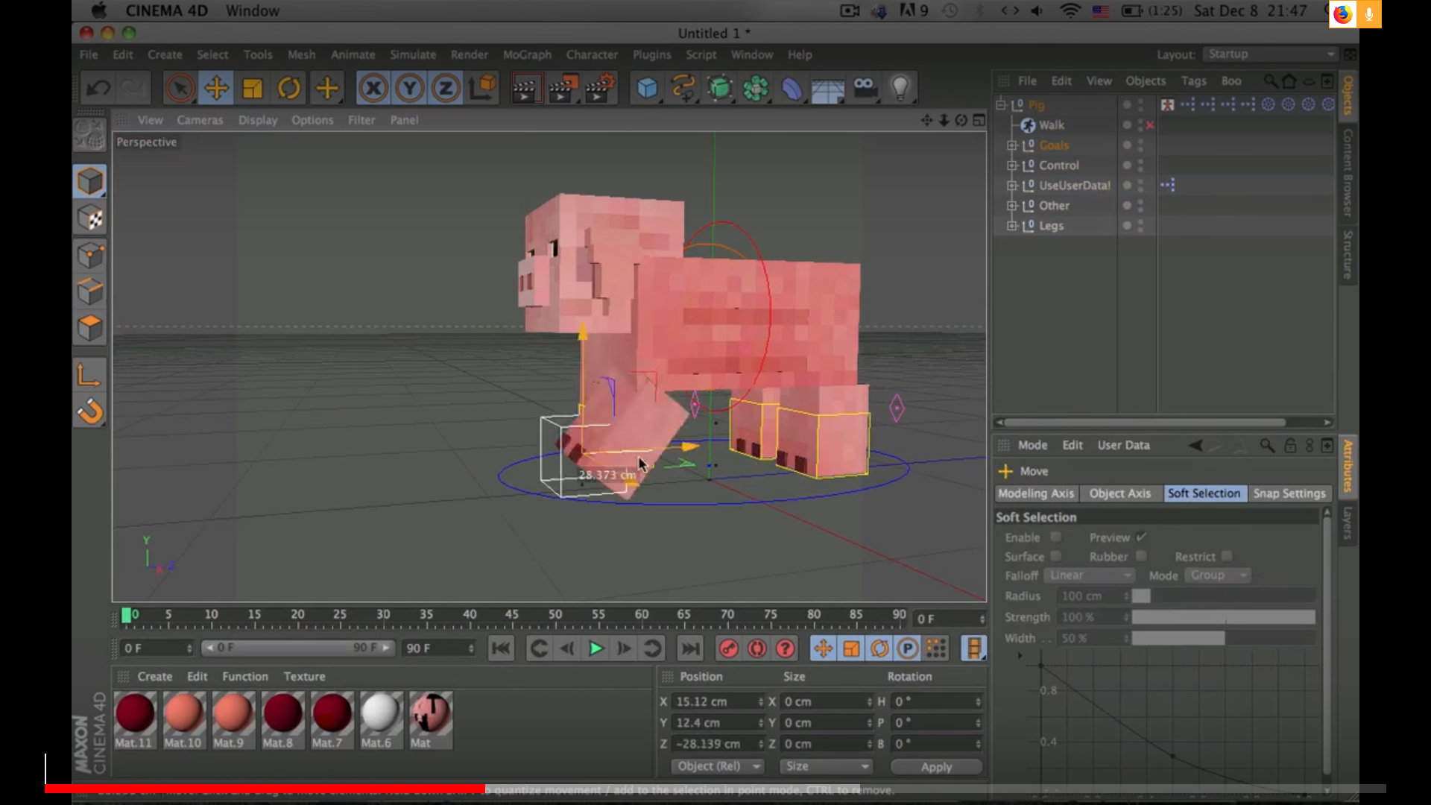The height and width of the screenshot is (805, 1431).
Task: Click the Apply button
Action: click(x=936, y=767)
